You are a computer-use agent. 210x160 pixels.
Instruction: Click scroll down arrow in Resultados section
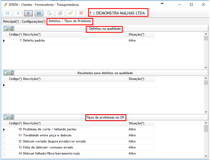point(206,112)
